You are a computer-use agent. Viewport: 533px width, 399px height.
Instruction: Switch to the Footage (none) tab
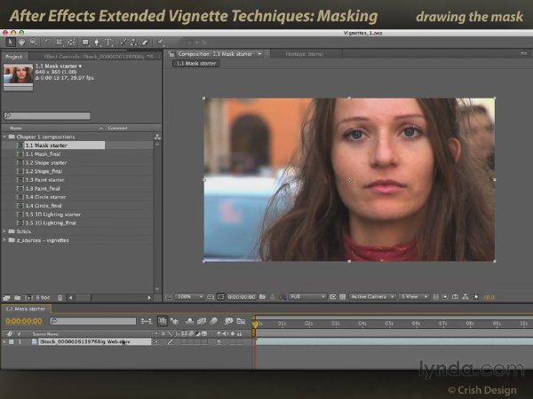[x=305, y=54]
